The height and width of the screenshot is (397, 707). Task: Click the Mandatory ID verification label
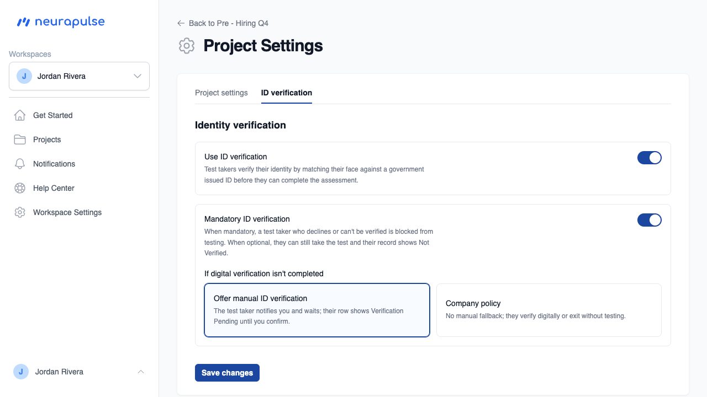pos(247,219)
